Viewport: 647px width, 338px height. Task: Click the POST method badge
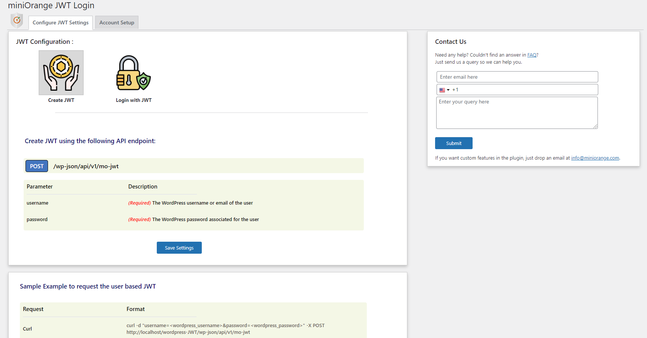(x=37, y=166)
